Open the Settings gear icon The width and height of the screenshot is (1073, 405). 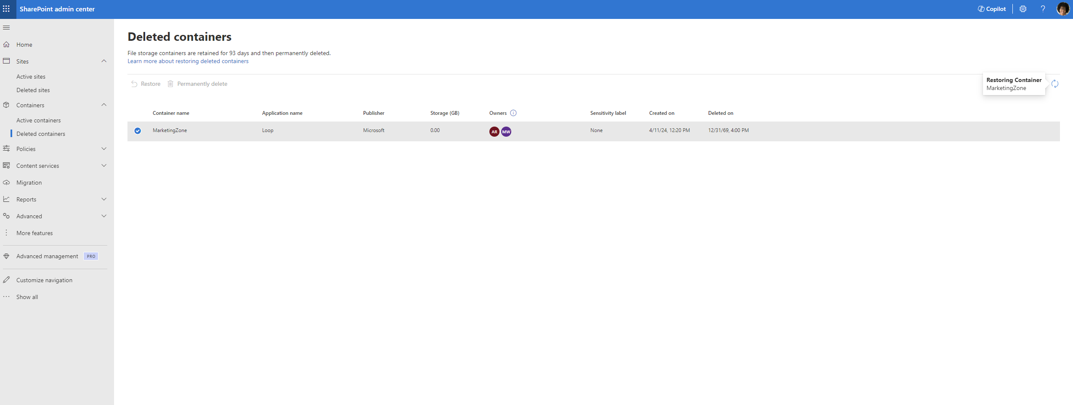[1023, 9]
